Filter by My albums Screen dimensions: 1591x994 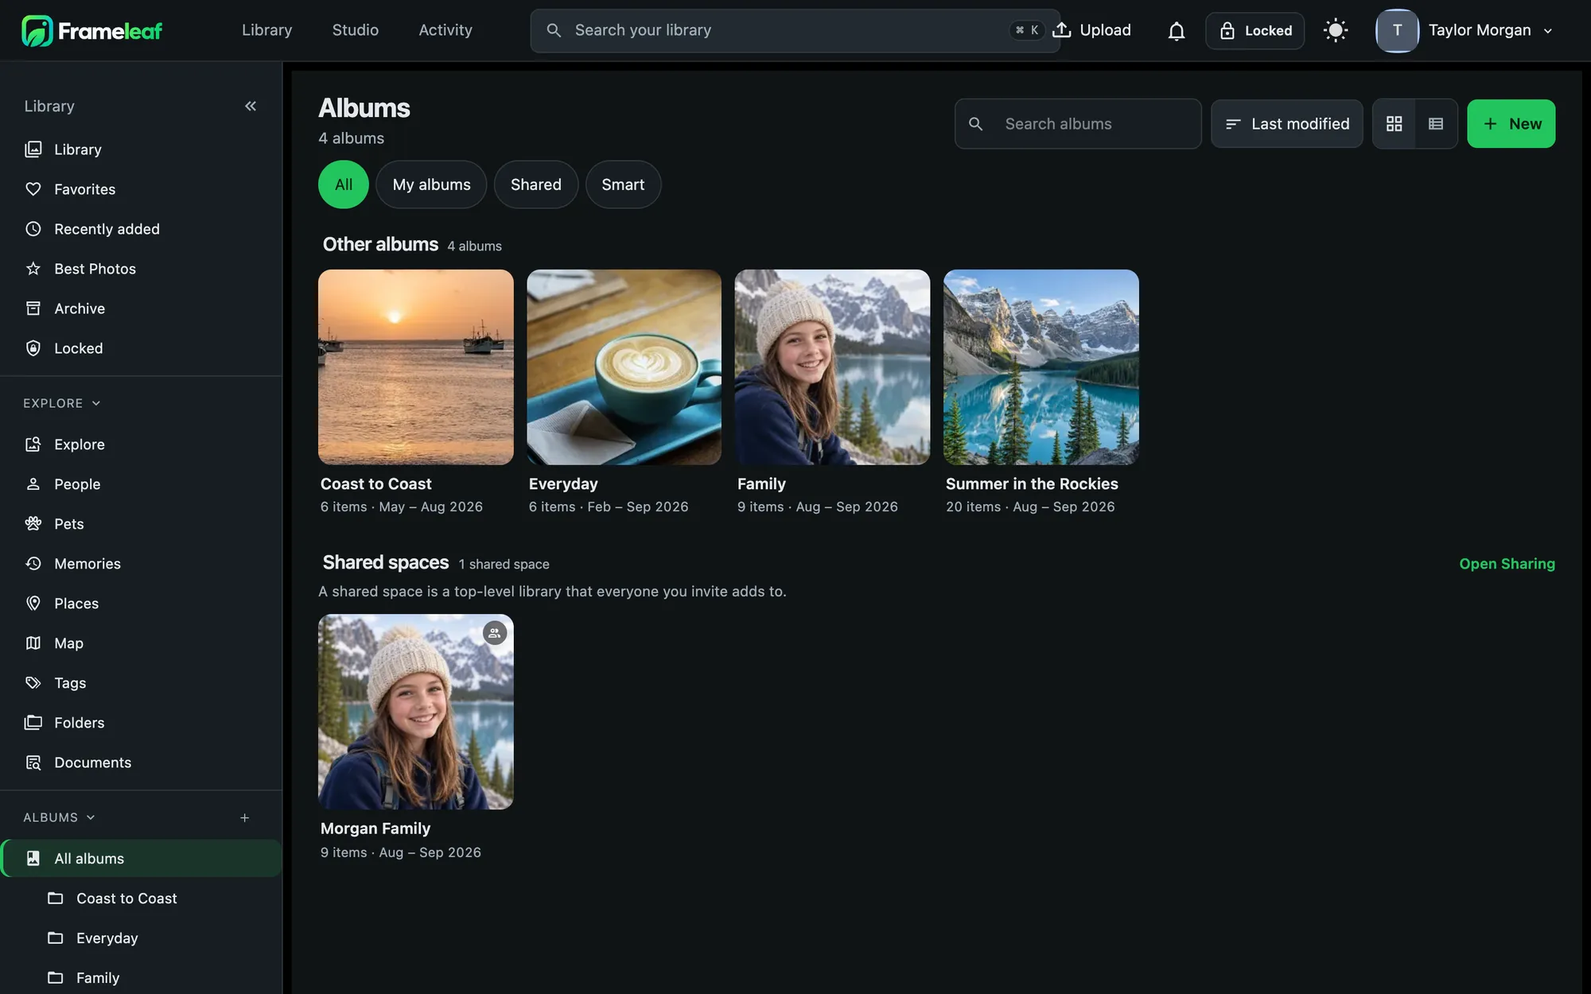431,184
